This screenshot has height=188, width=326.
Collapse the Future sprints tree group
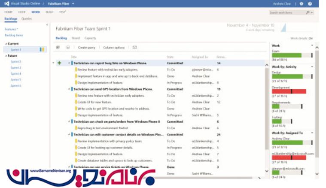tap(6, 56)
